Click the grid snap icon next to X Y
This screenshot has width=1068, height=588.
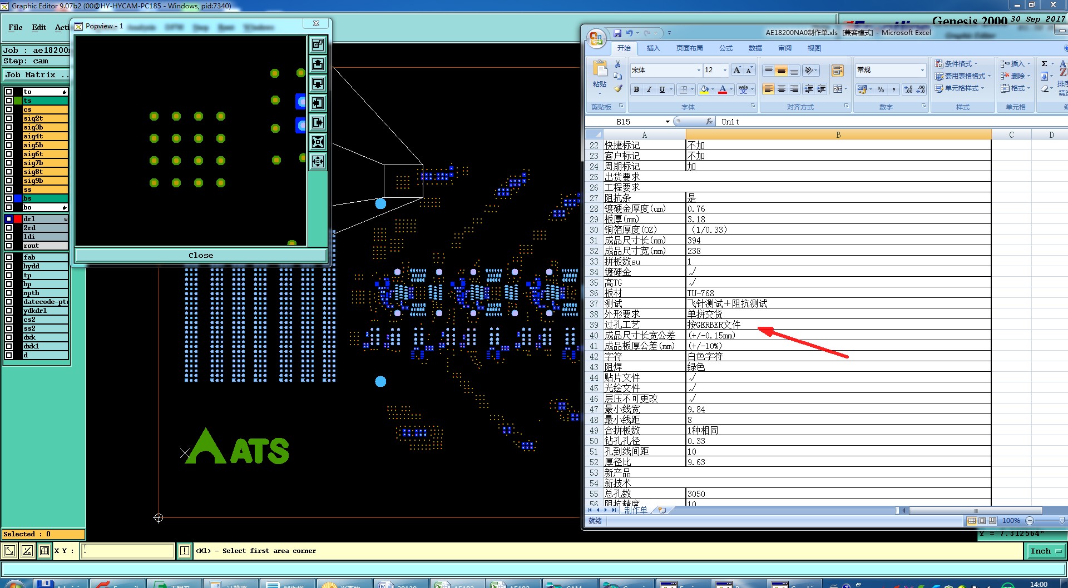click(44, 551)
